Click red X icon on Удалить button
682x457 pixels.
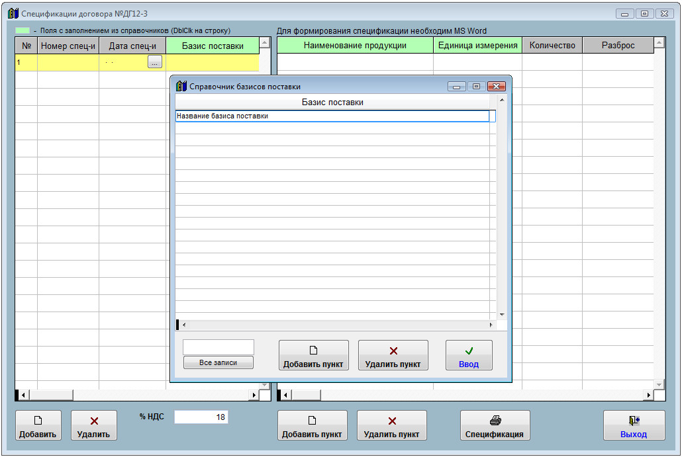(94, 421)
